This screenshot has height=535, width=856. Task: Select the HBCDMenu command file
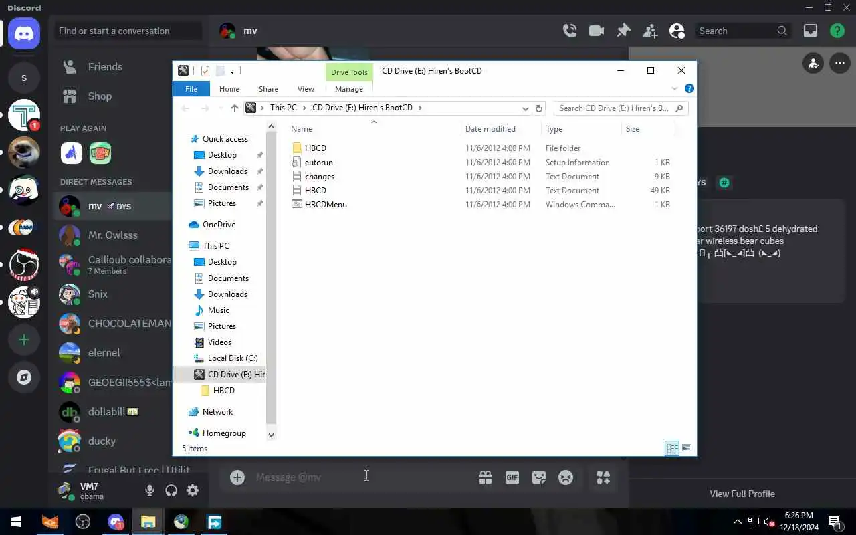tap(326, 205)
